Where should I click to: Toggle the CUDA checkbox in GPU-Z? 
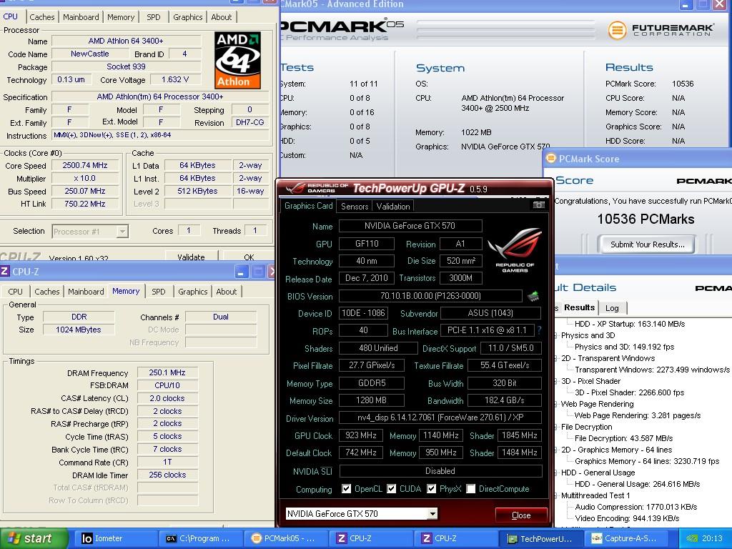point(392,489)
